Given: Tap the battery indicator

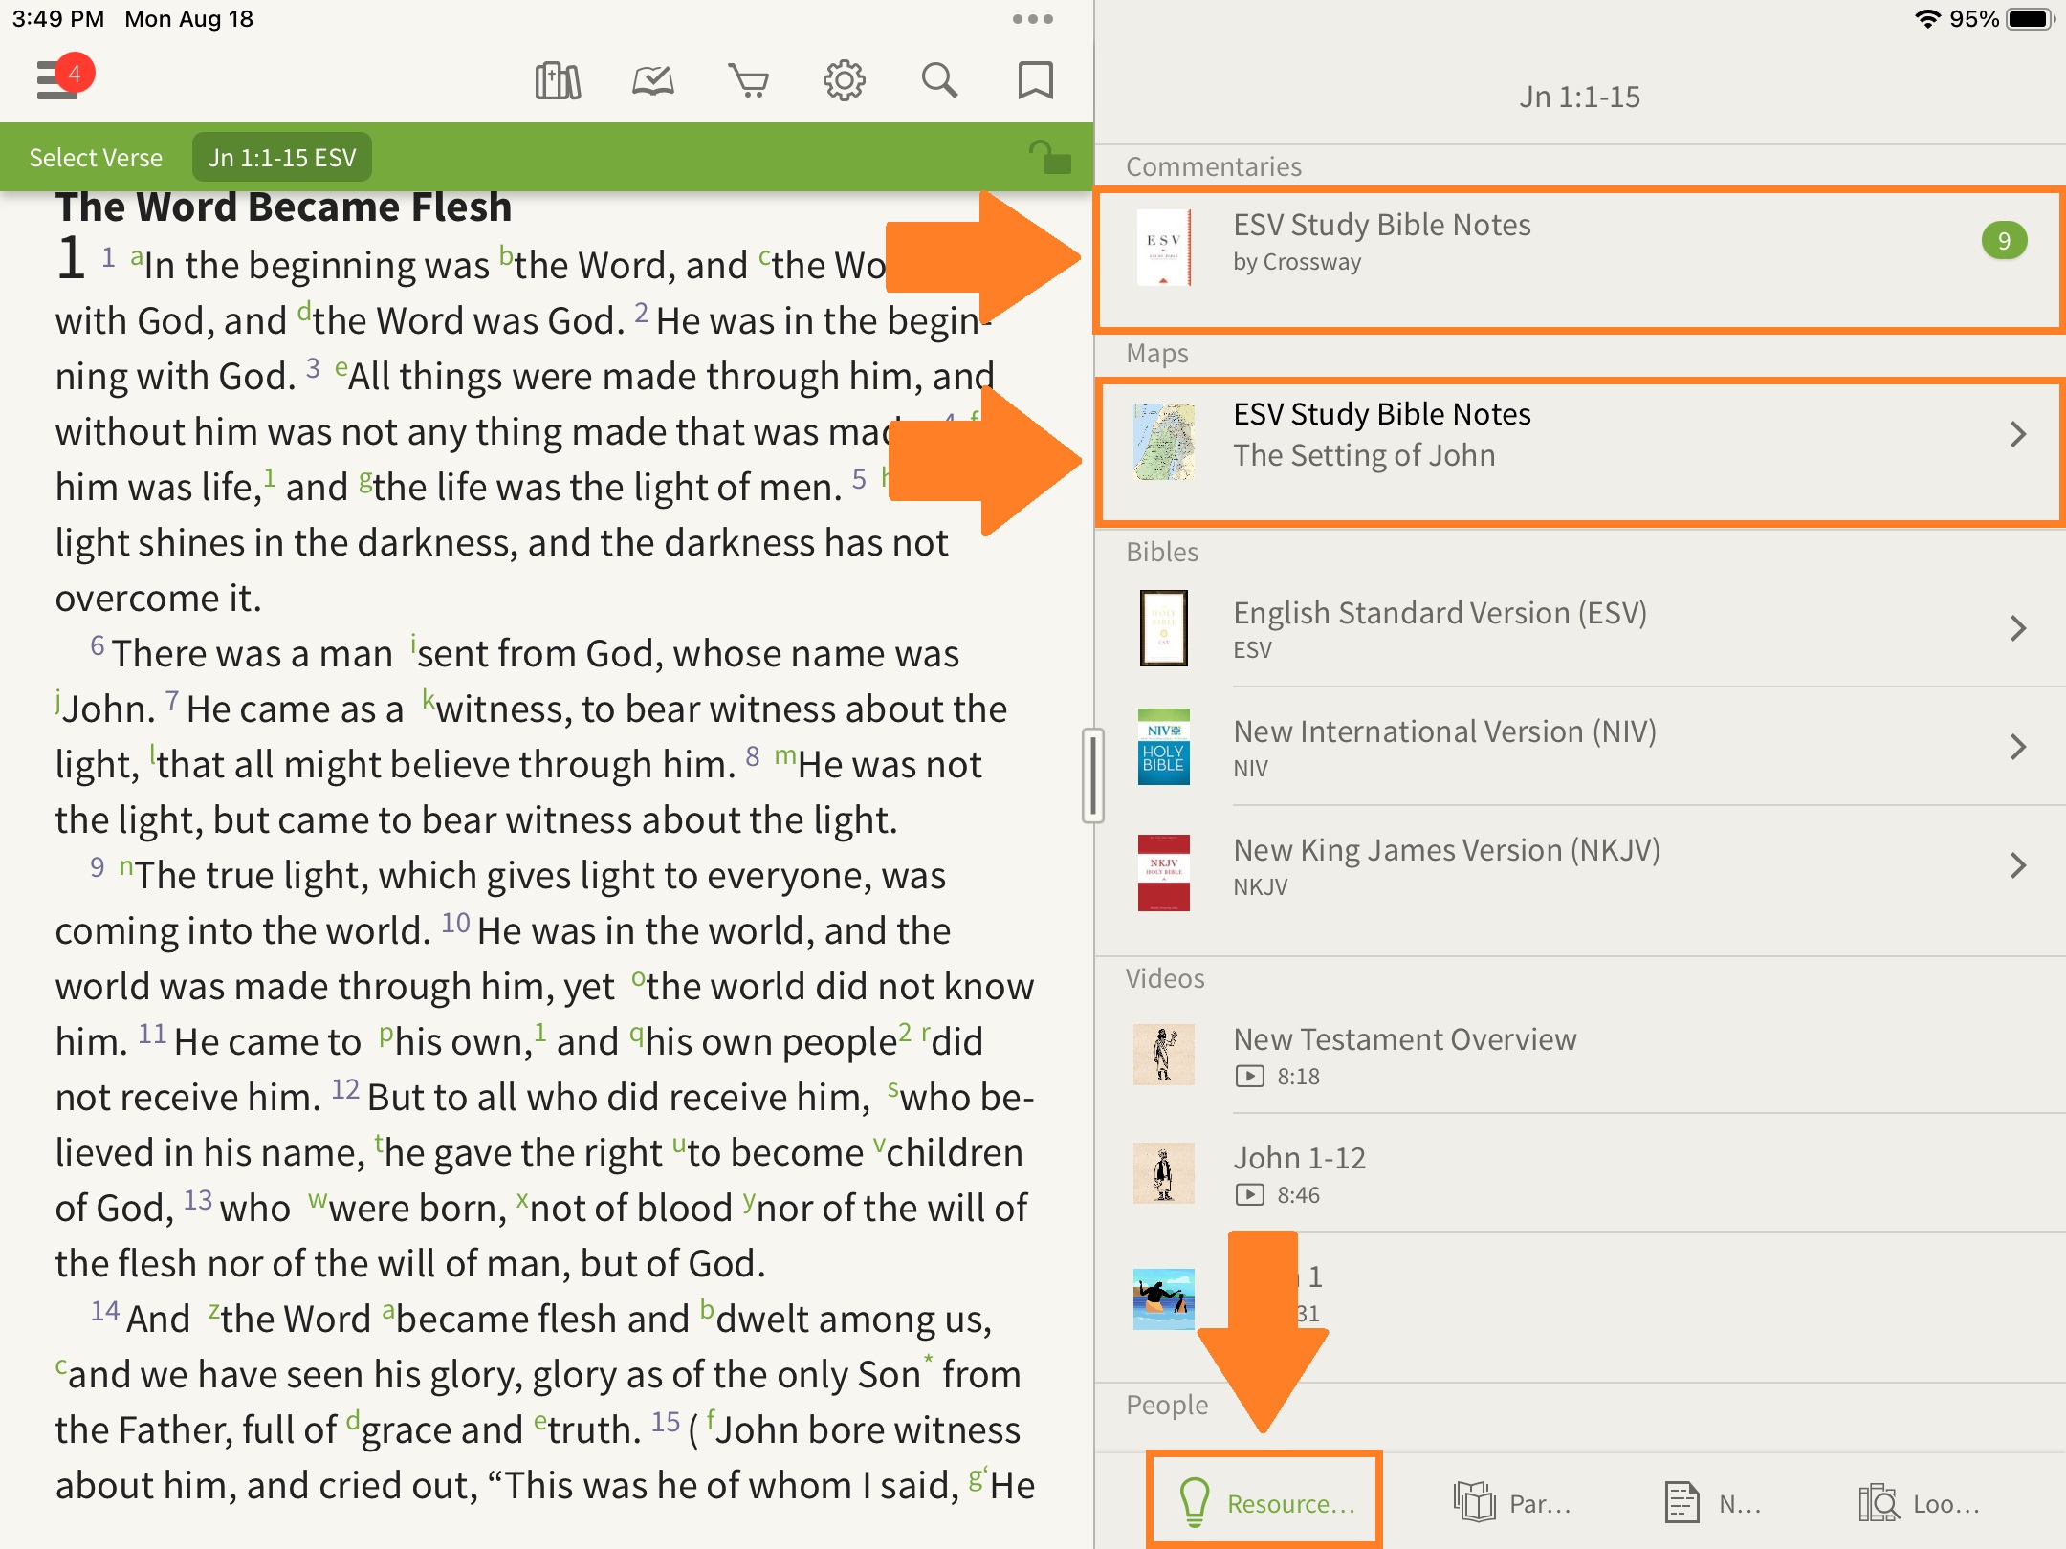Looking at the screenshot, I should tap(2032, 19).
